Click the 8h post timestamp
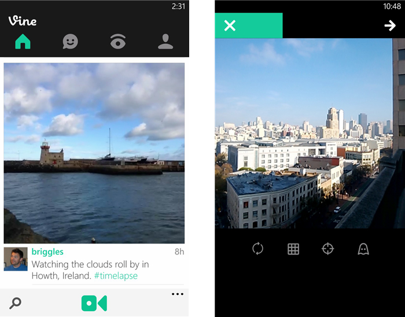This screenshot has width=405, height=317. coord(179,252)
